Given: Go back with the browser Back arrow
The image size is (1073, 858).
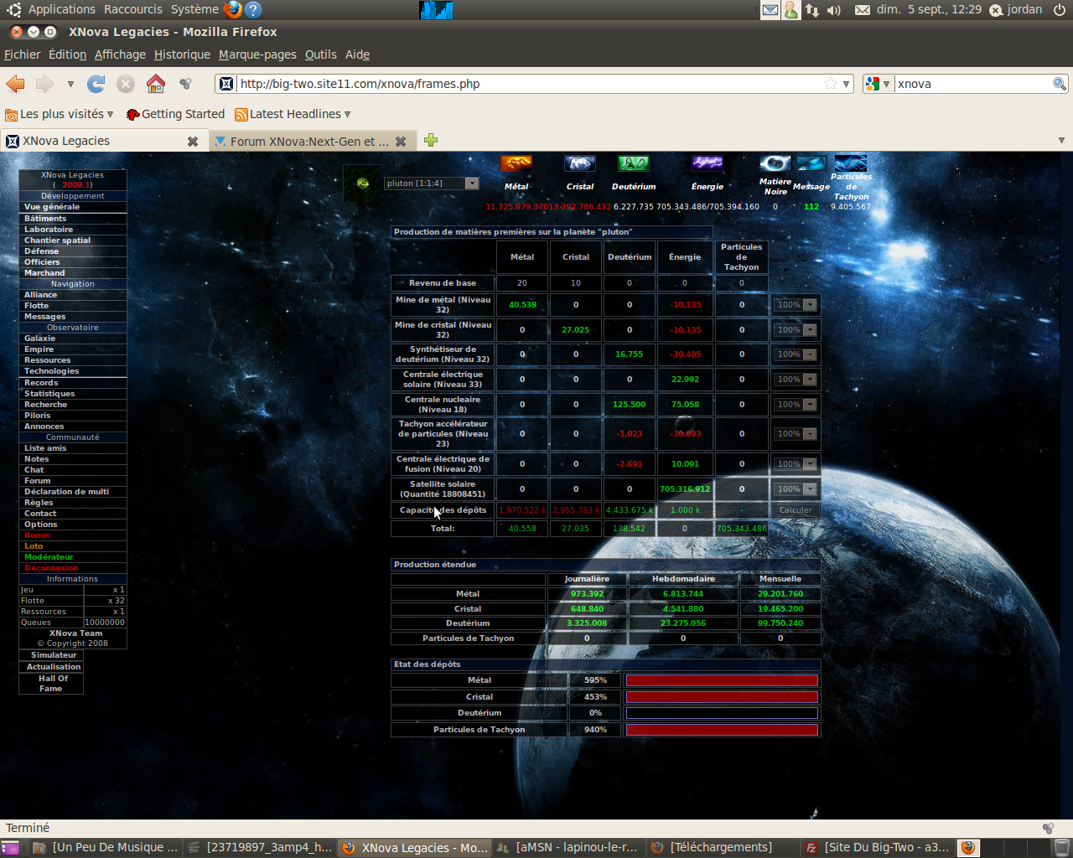Looking at the screenshot, I should click(15, 84).
